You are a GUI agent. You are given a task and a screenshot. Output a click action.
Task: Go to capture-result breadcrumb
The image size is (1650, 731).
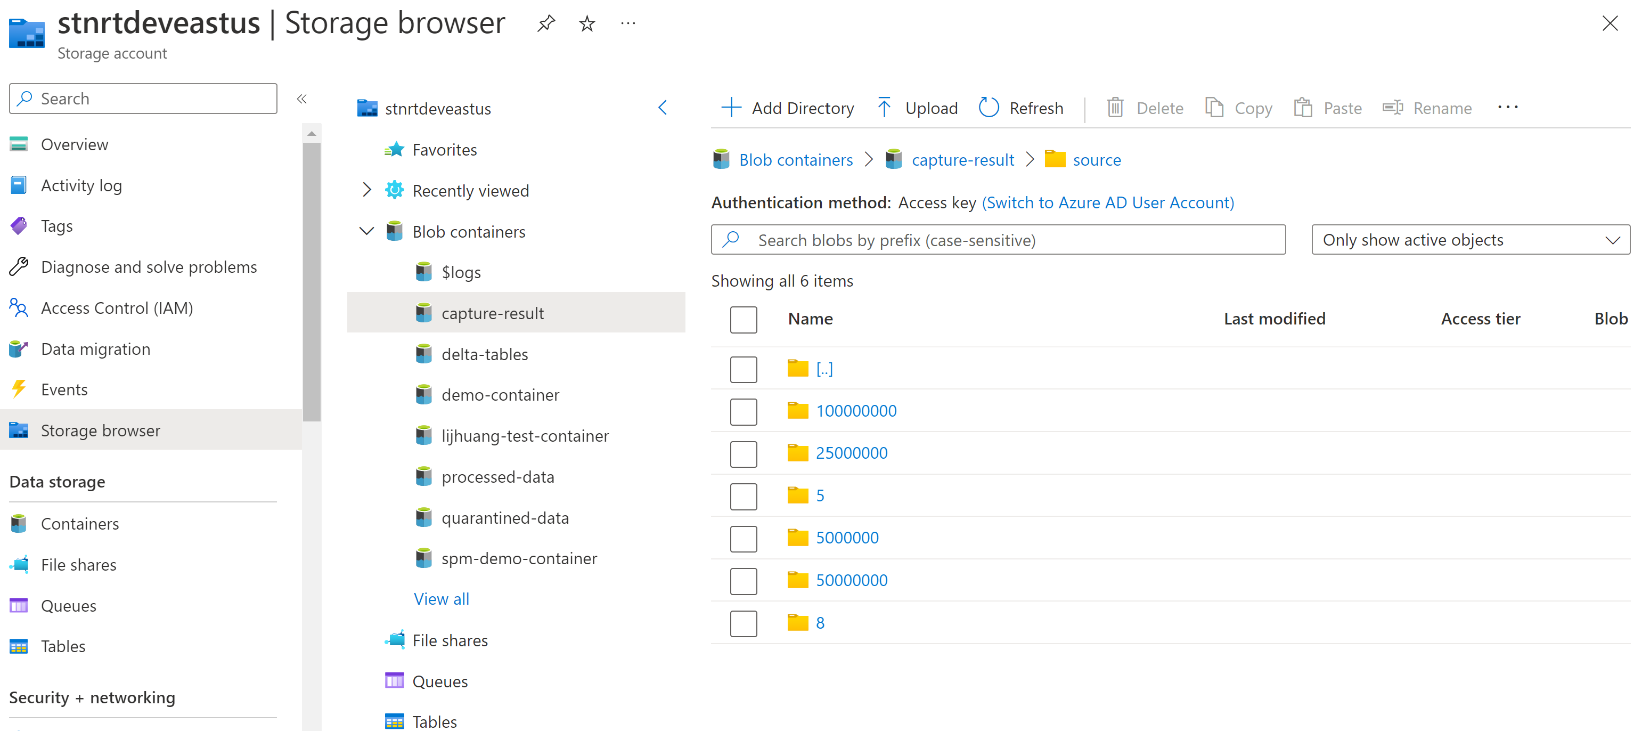click(x=963, y=159)
